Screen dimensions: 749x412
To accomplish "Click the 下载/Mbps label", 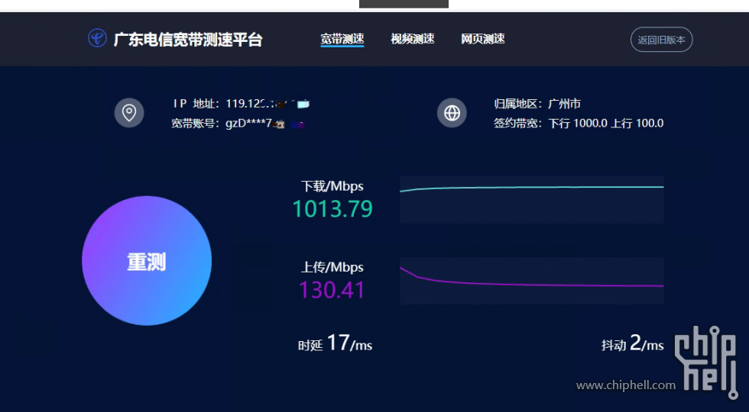I will point(332,186).
